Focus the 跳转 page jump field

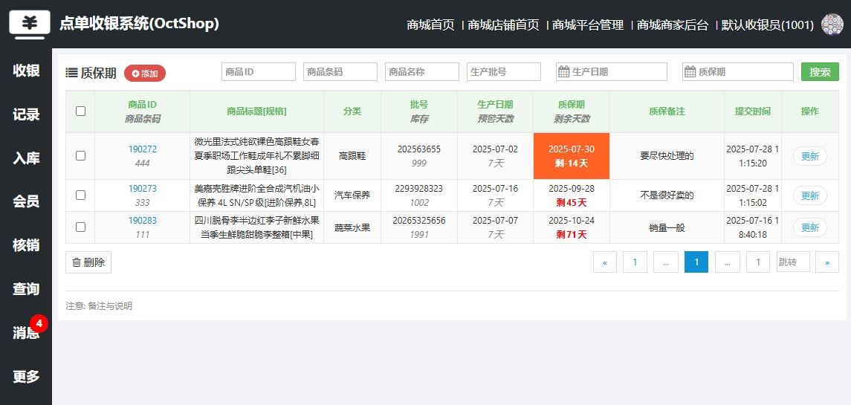tap(793, 262)
